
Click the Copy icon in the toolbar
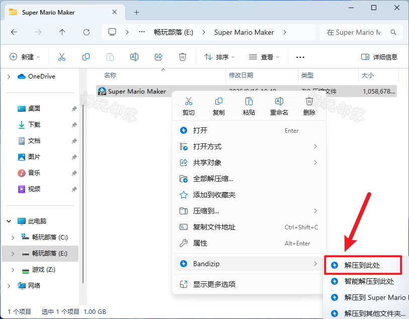click(86, 57)
